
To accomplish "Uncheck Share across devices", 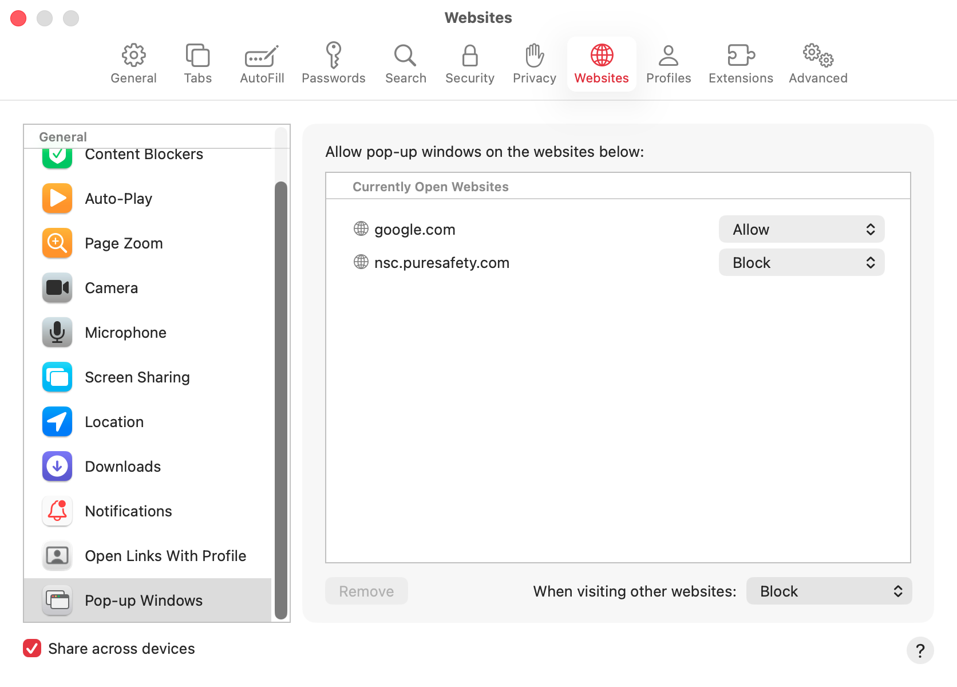I will tap(32, 648).
